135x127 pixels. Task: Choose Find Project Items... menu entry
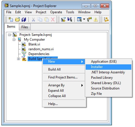[64, 77]
